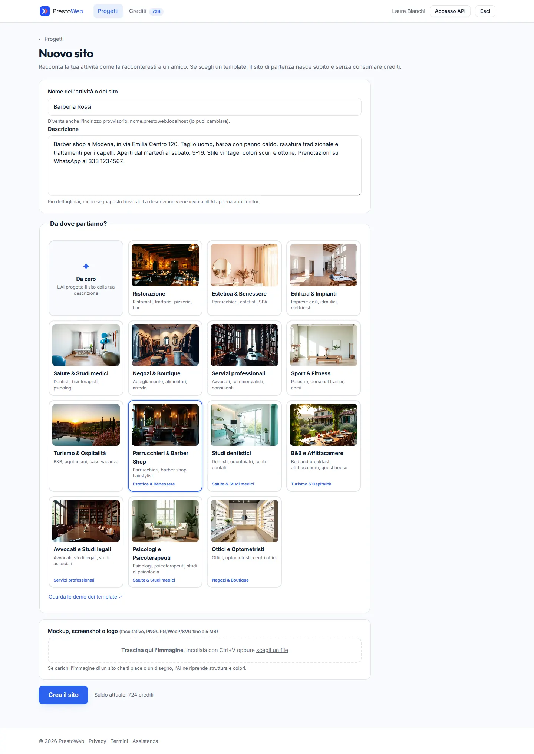The image size is (534, 754).
Task: Open the Progetti navigation tab
Action: pos(108,11)
